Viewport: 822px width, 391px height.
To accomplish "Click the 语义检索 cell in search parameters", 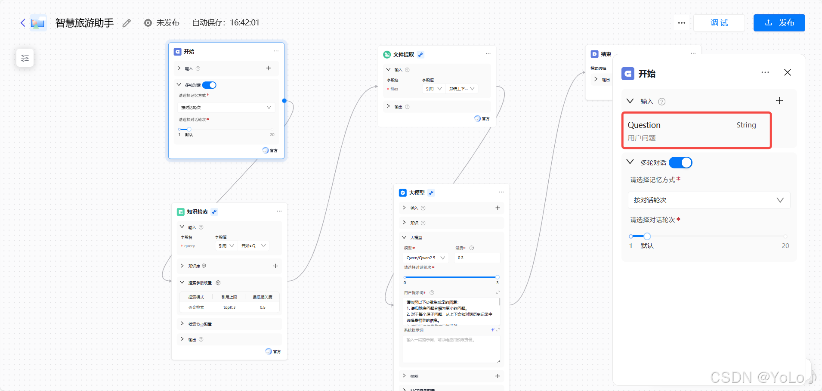I will (x=196, y=307).
